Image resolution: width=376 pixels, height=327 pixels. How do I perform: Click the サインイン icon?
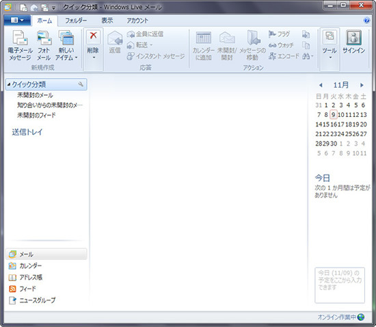(x=353, y=38)
